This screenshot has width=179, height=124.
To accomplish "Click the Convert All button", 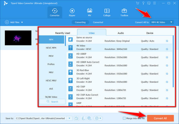I will 161,118.
